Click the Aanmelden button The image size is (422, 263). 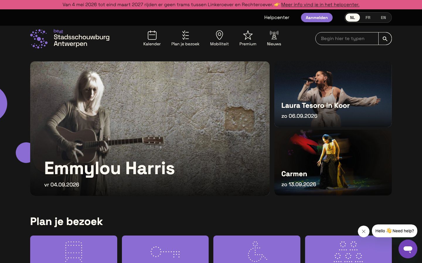point(317,18)
